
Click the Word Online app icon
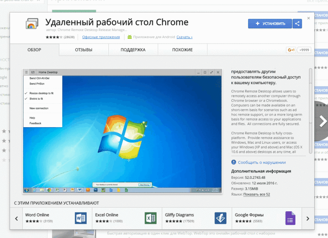(81, 218)
